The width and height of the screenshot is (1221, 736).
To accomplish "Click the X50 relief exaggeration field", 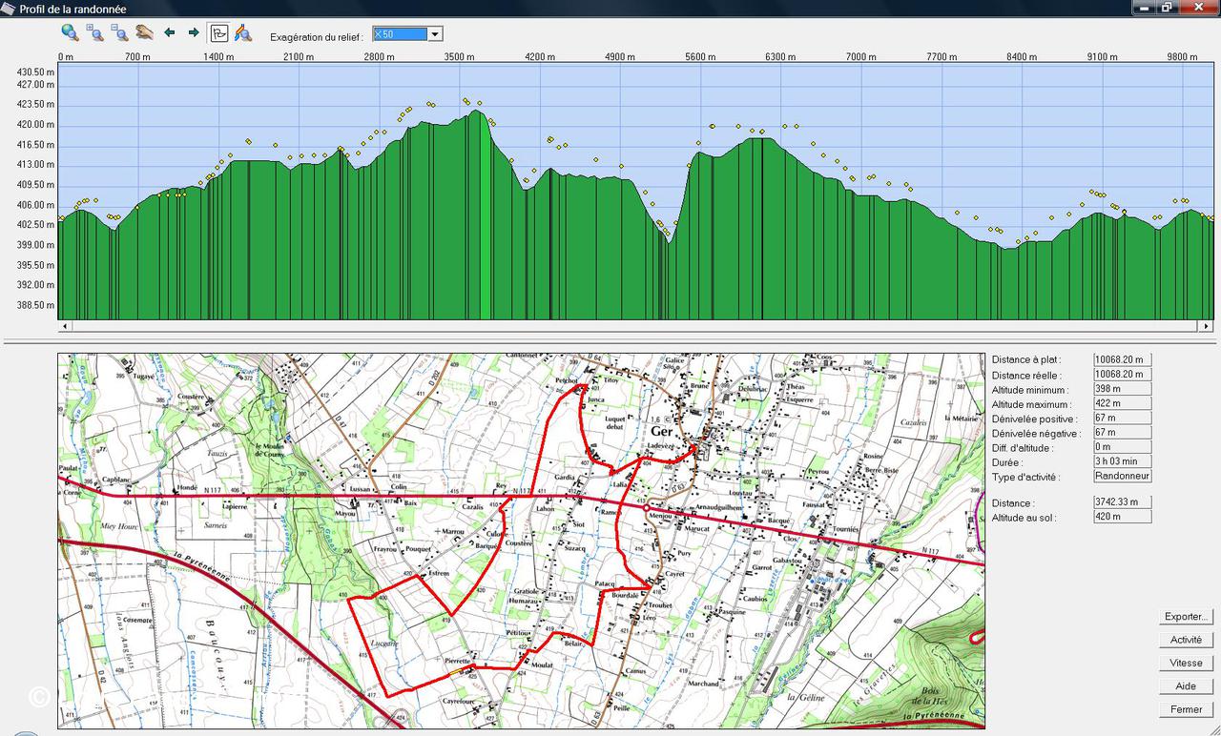I will click(x=399, y=34).
